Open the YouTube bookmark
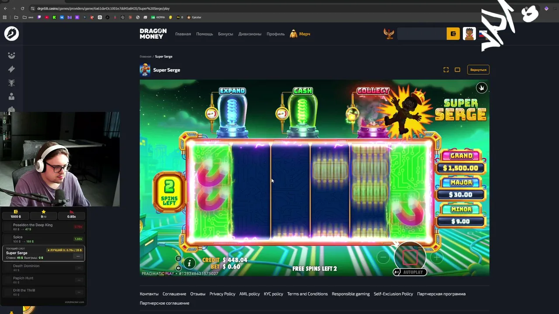This screenshot has width=559, height=314. click(47, 17)
